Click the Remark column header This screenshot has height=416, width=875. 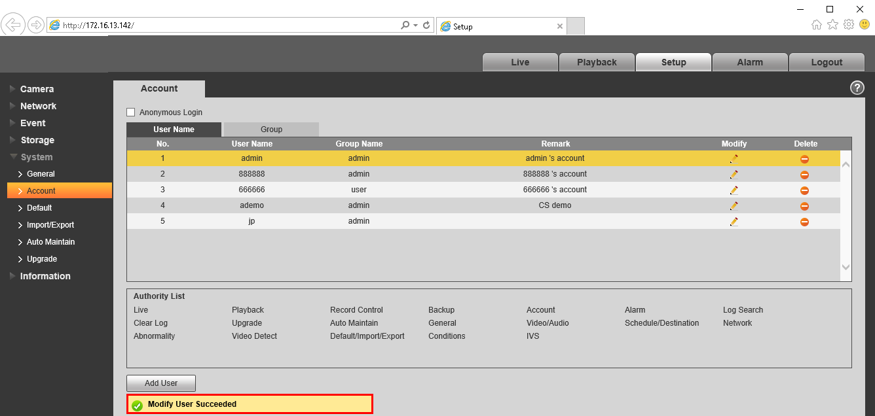pyautogui.click(x=555, y=144)
